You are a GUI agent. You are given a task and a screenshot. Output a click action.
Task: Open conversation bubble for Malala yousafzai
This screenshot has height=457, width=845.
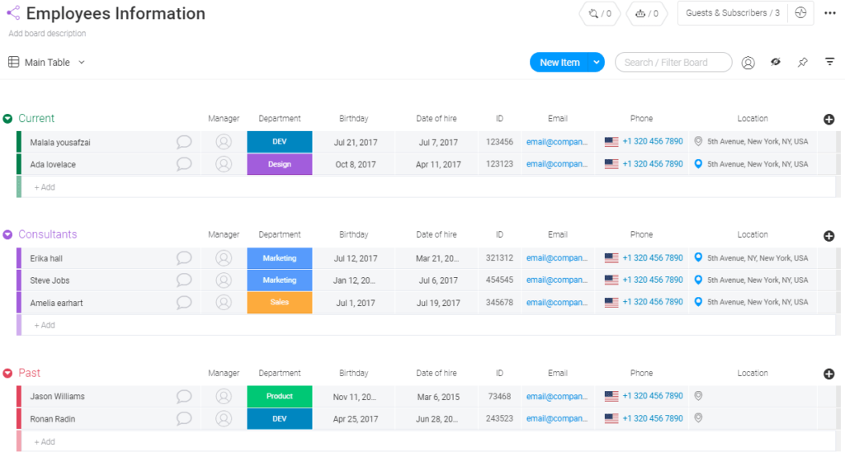[184, 142]
